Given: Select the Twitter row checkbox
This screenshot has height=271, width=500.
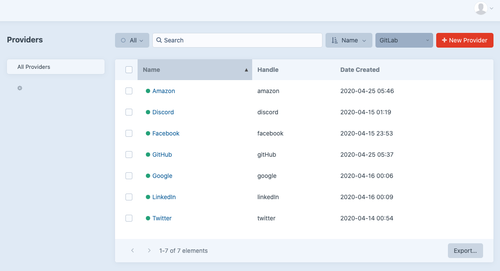Looking at the screenshot, I should (x=129, y=218).
